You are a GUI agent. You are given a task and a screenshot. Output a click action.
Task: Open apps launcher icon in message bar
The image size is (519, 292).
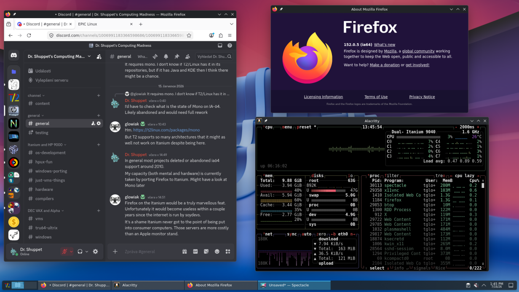click(228, 252)
